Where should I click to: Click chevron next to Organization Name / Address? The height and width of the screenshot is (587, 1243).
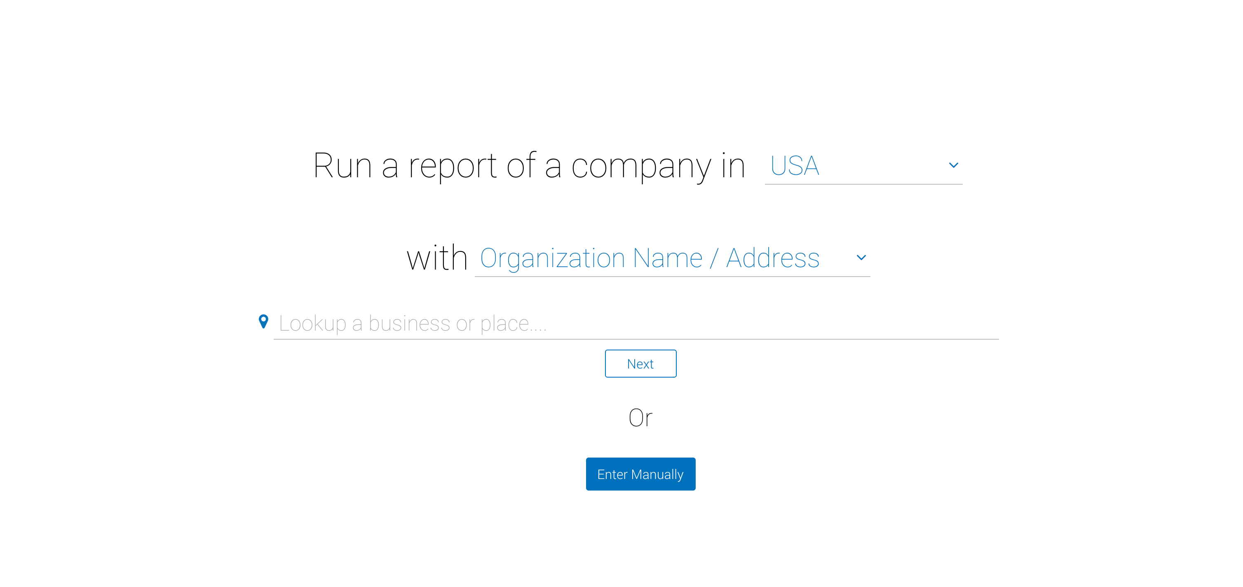tap(861, 257)
